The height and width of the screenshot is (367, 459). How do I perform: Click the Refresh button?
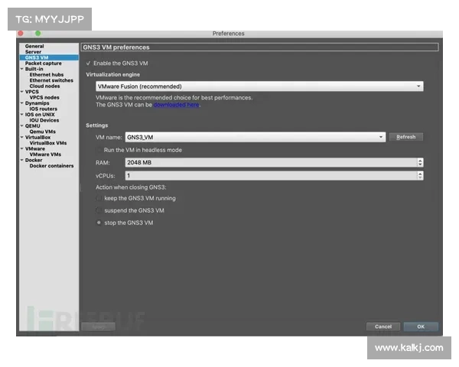406,137
